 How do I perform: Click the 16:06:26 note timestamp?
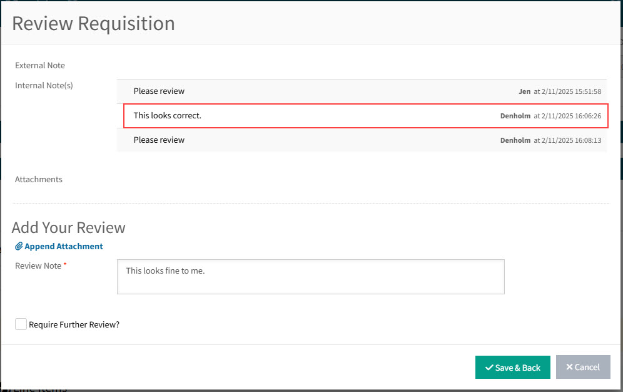coord(567,116)
